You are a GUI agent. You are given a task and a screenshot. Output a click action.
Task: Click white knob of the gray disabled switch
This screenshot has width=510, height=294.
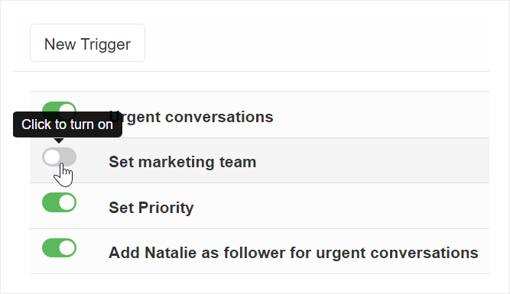point(52,157)
